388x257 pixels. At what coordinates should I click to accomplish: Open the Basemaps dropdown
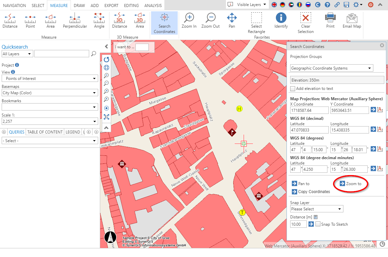[50, 93]
